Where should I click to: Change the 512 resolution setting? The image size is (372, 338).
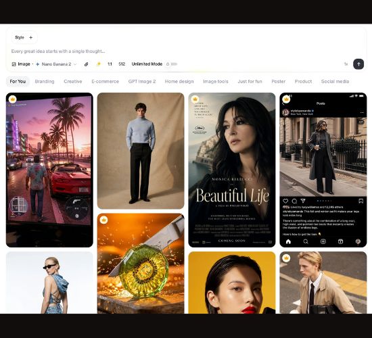[x=122, y=64]
